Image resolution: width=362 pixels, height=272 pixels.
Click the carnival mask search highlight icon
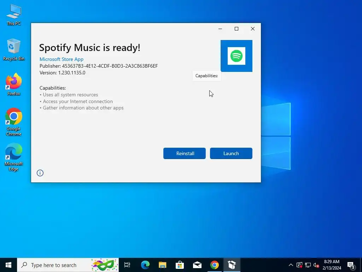pos(105,265)
